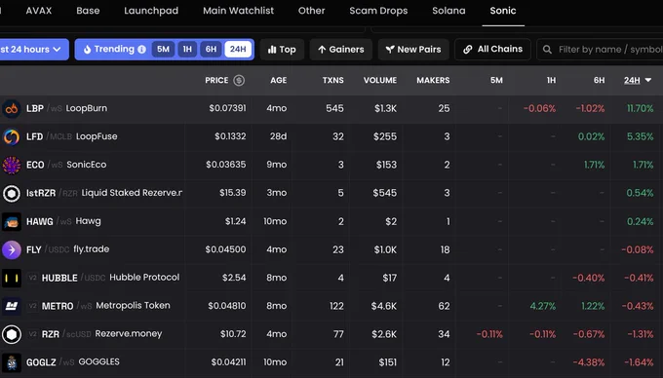This screenshot has width=663, height=378.
Task: Click the Gainers button
Action: [x=341, y=50]
